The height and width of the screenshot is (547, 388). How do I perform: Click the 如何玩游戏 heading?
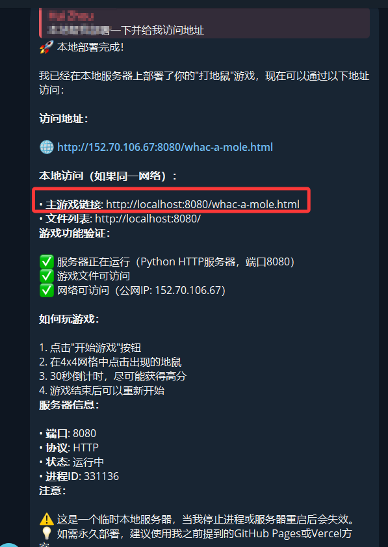tap(69, 319)
